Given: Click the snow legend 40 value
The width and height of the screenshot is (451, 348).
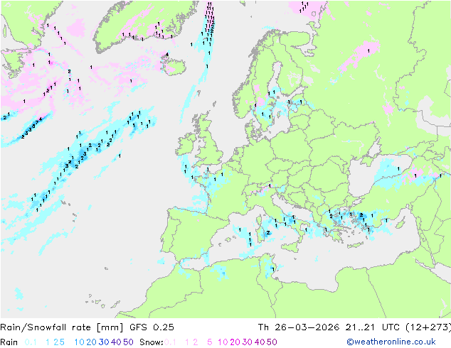Looking at the screenshot, I should (x=260, y=342).
